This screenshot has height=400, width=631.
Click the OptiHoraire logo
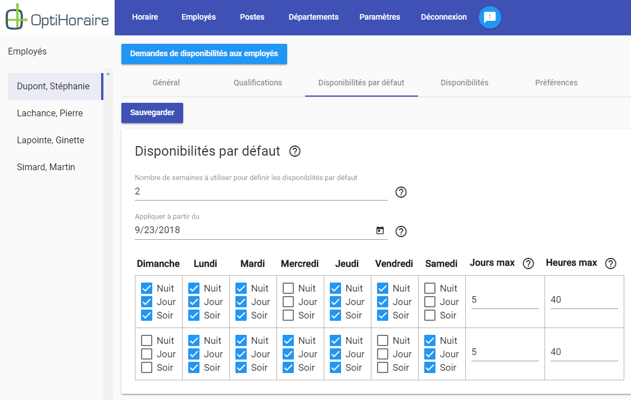(57, 17)
